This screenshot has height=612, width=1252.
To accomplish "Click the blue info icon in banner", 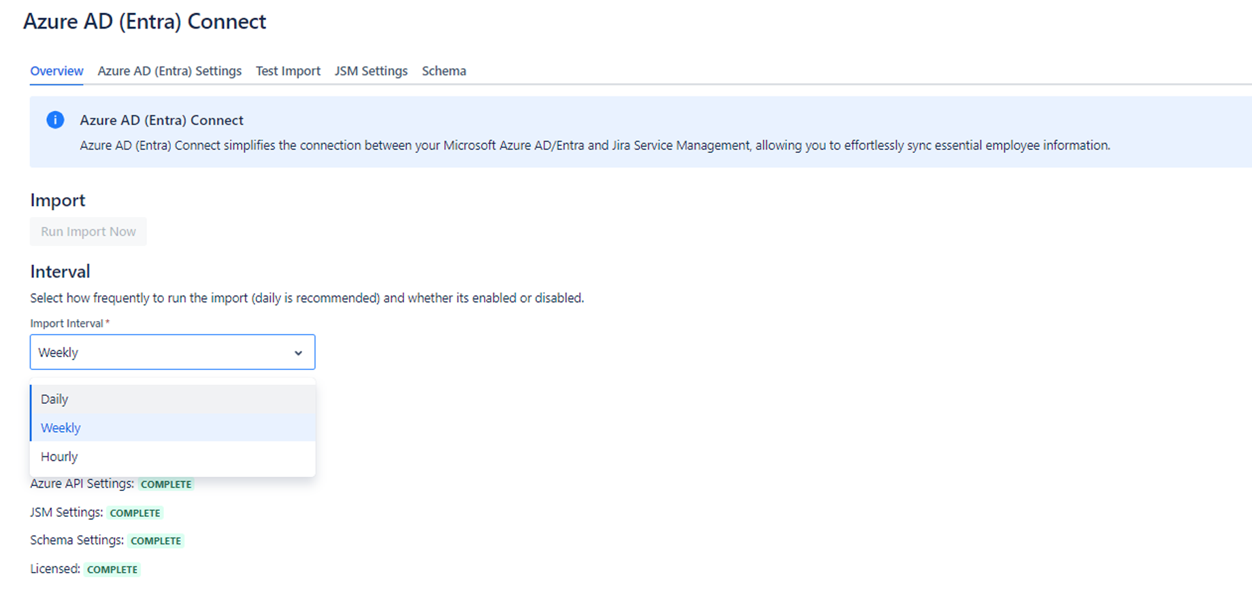I will 55,120.
